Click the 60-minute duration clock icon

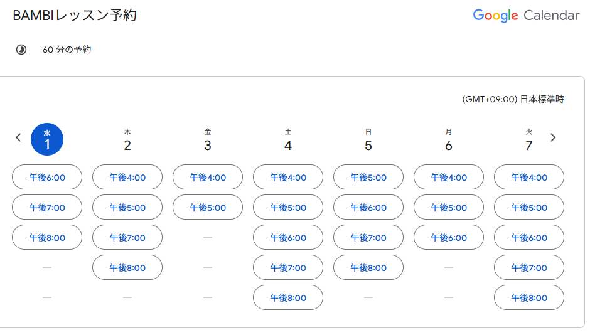21,50
